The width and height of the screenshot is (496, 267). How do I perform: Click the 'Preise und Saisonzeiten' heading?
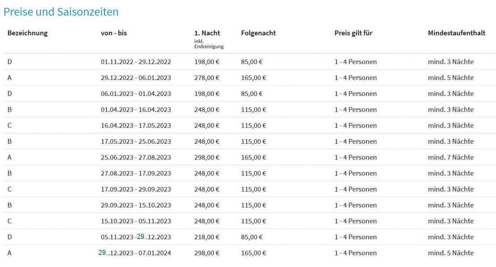[x=61, y=12]
